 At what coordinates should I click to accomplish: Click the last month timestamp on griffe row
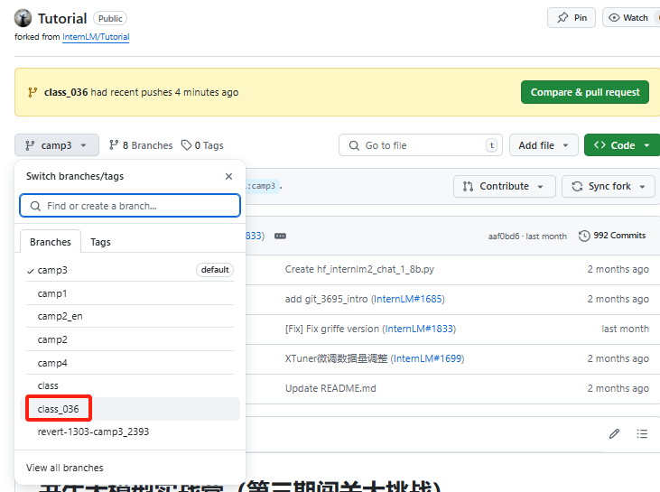[x=625, y=329]
